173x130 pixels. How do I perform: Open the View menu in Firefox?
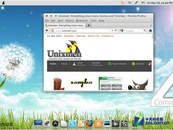tap(61, 21)
